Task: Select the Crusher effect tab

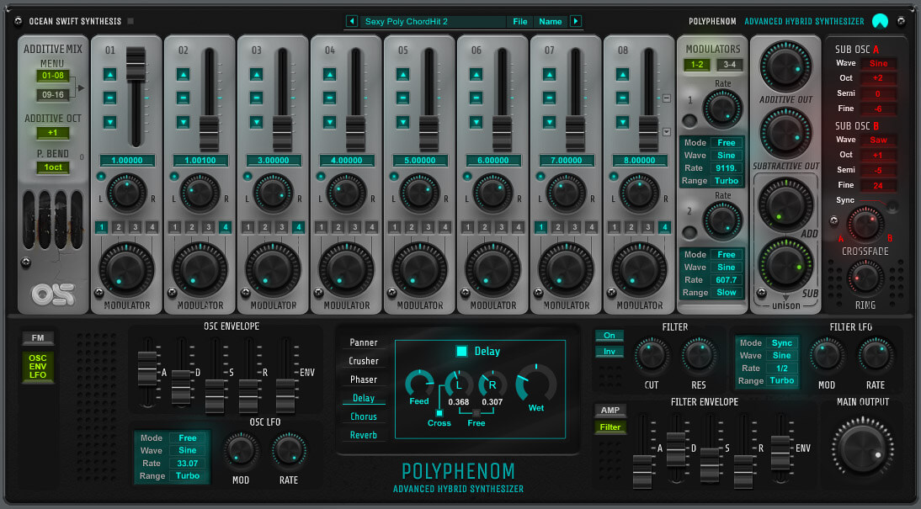Action: click(x=364, y=361)
